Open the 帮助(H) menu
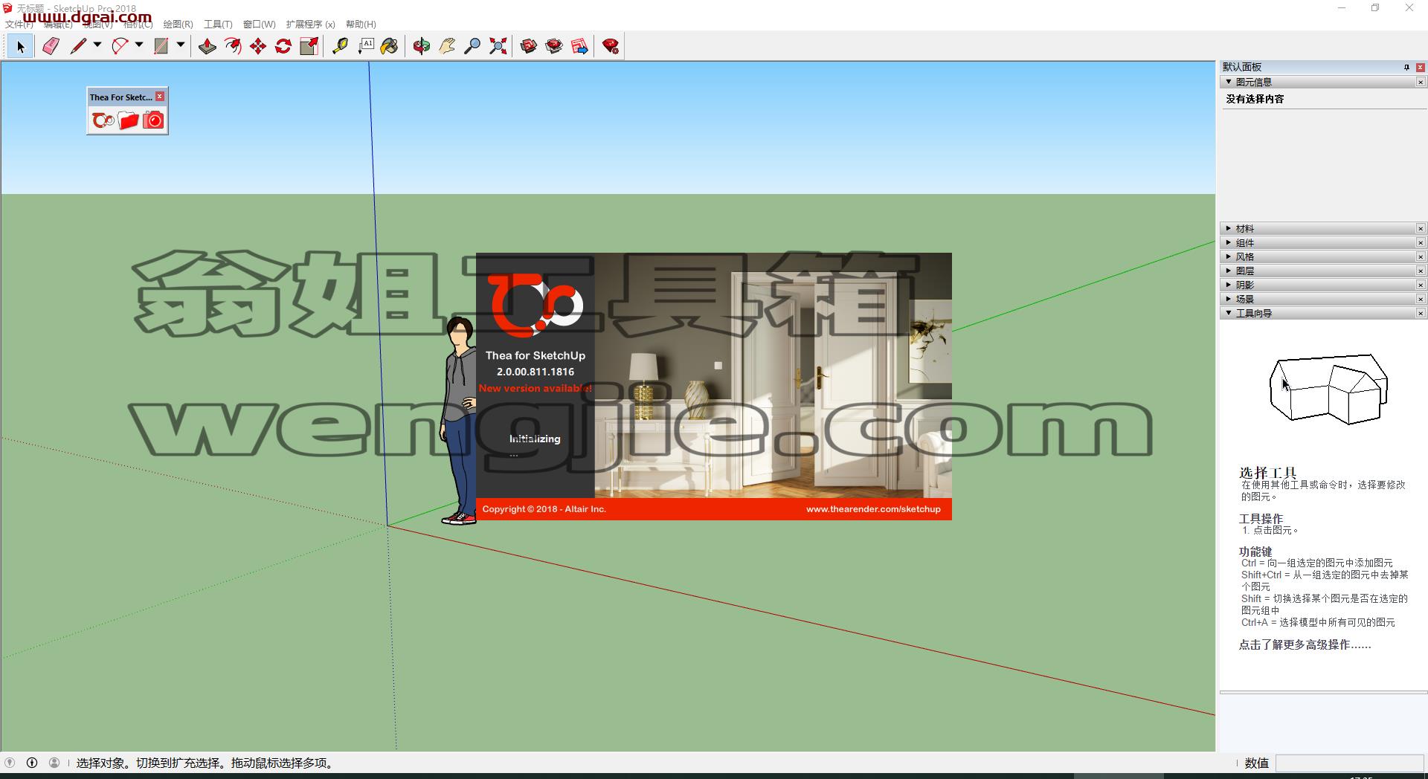 [x=361, y=24]
